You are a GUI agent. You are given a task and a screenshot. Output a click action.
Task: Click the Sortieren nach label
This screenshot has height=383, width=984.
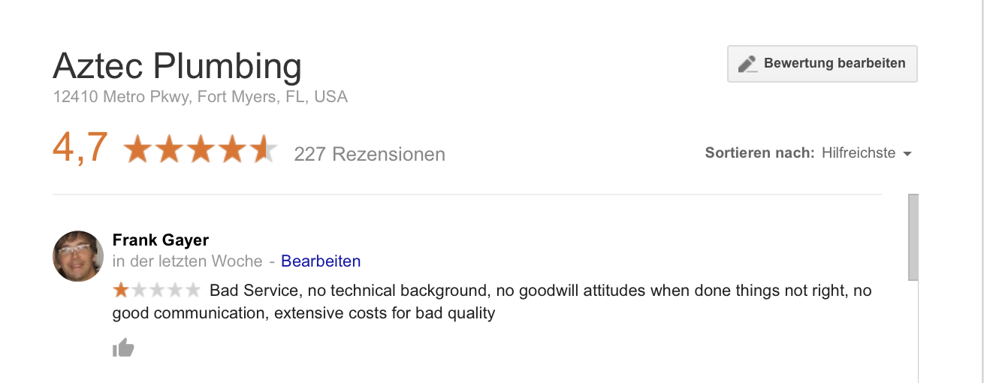click(759, 153)
